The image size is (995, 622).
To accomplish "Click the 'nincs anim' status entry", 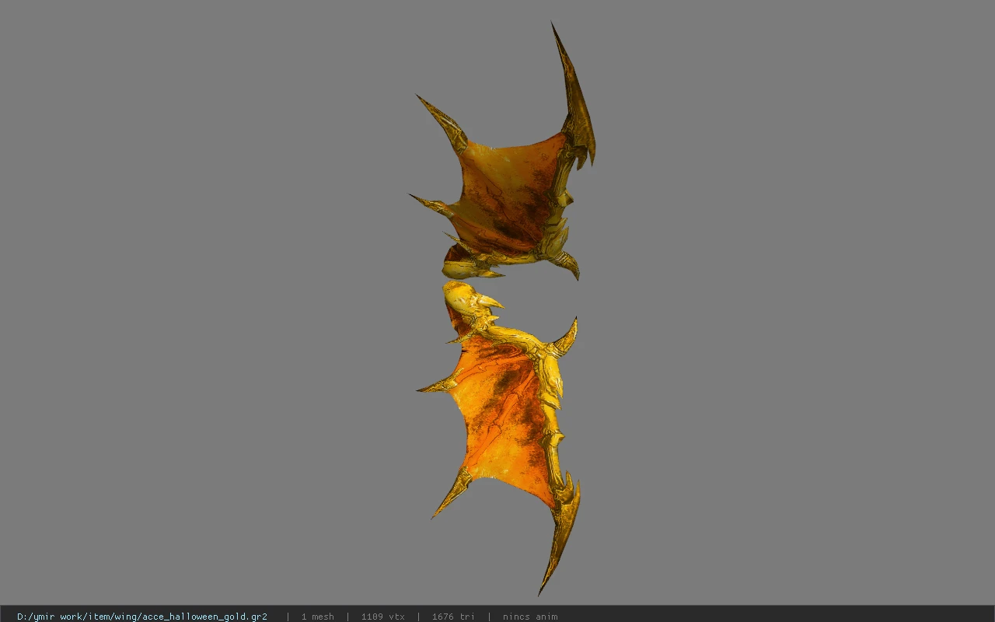I will [530, 617].
